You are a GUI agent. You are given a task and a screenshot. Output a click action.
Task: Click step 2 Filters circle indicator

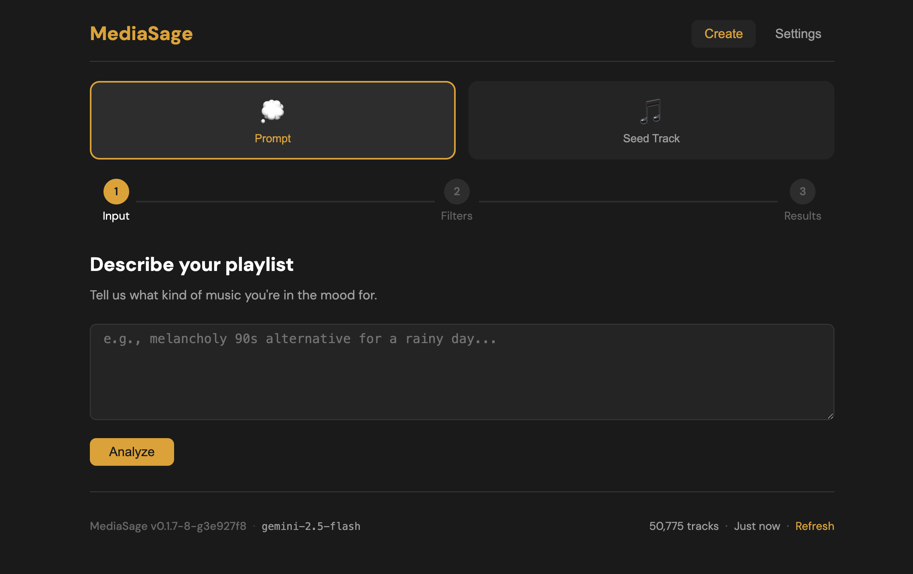pos(456,192)
